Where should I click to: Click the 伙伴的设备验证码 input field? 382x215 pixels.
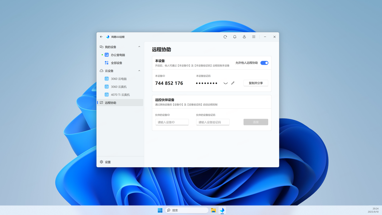point(212,122)
